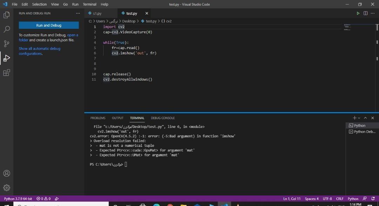Open the Manage gear icon
Image resolution: width=379 pixels, height=206 pixels.
pyautogui.click(x=7, y=187)
